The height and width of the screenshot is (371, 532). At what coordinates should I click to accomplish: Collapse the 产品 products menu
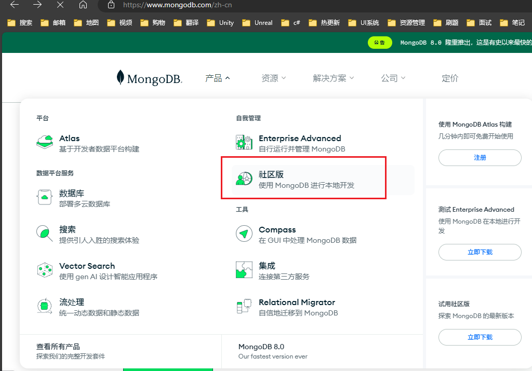217,78
